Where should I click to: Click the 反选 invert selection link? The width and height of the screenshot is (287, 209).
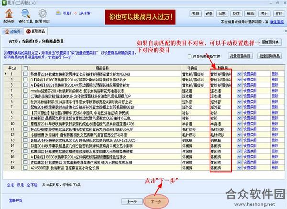click(20, 185)
